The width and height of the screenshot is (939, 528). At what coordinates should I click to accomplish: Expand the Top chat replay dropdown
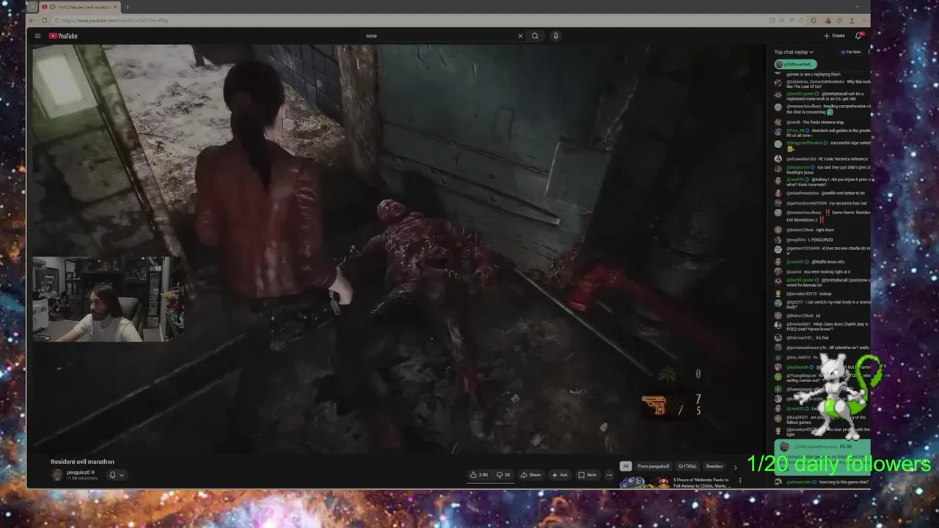(x=794, y=52)
